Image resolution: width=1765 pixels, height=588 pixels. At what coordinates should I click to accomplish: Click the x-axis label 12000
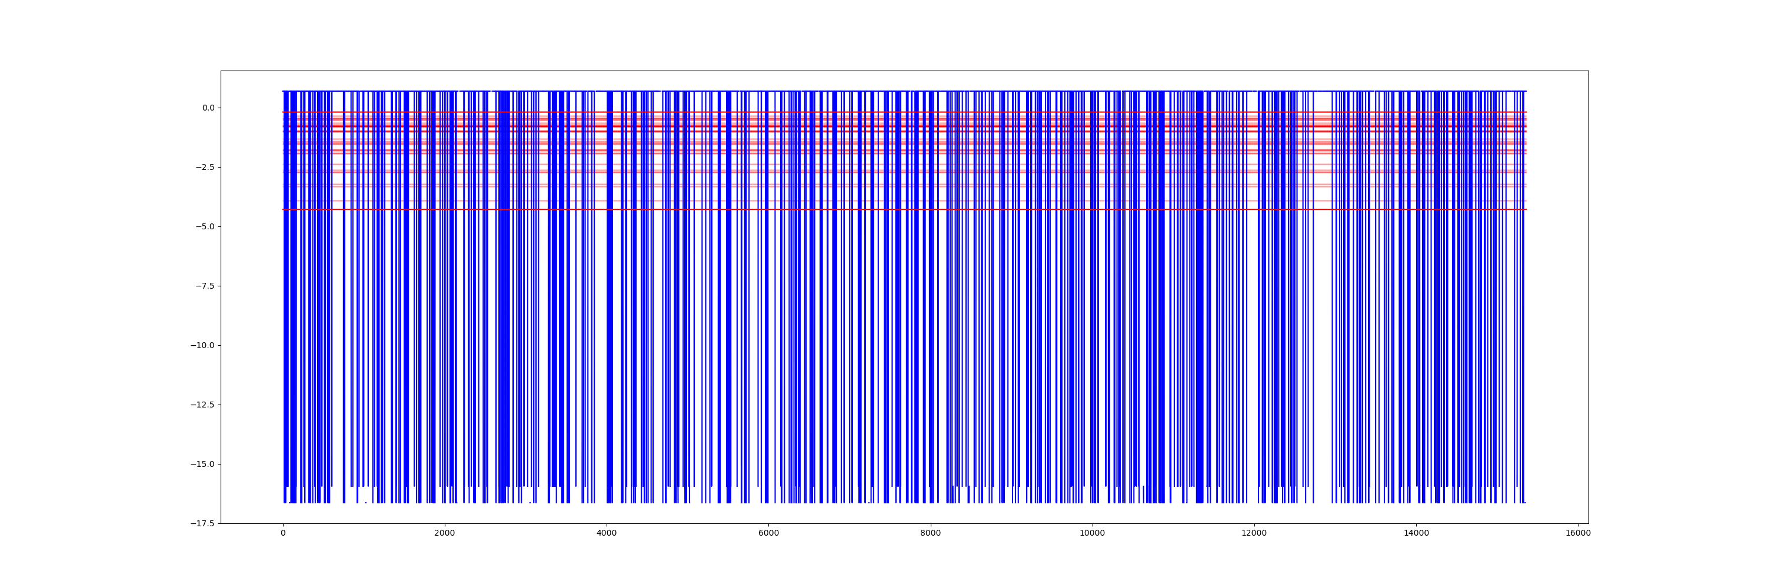point(1254,534)
